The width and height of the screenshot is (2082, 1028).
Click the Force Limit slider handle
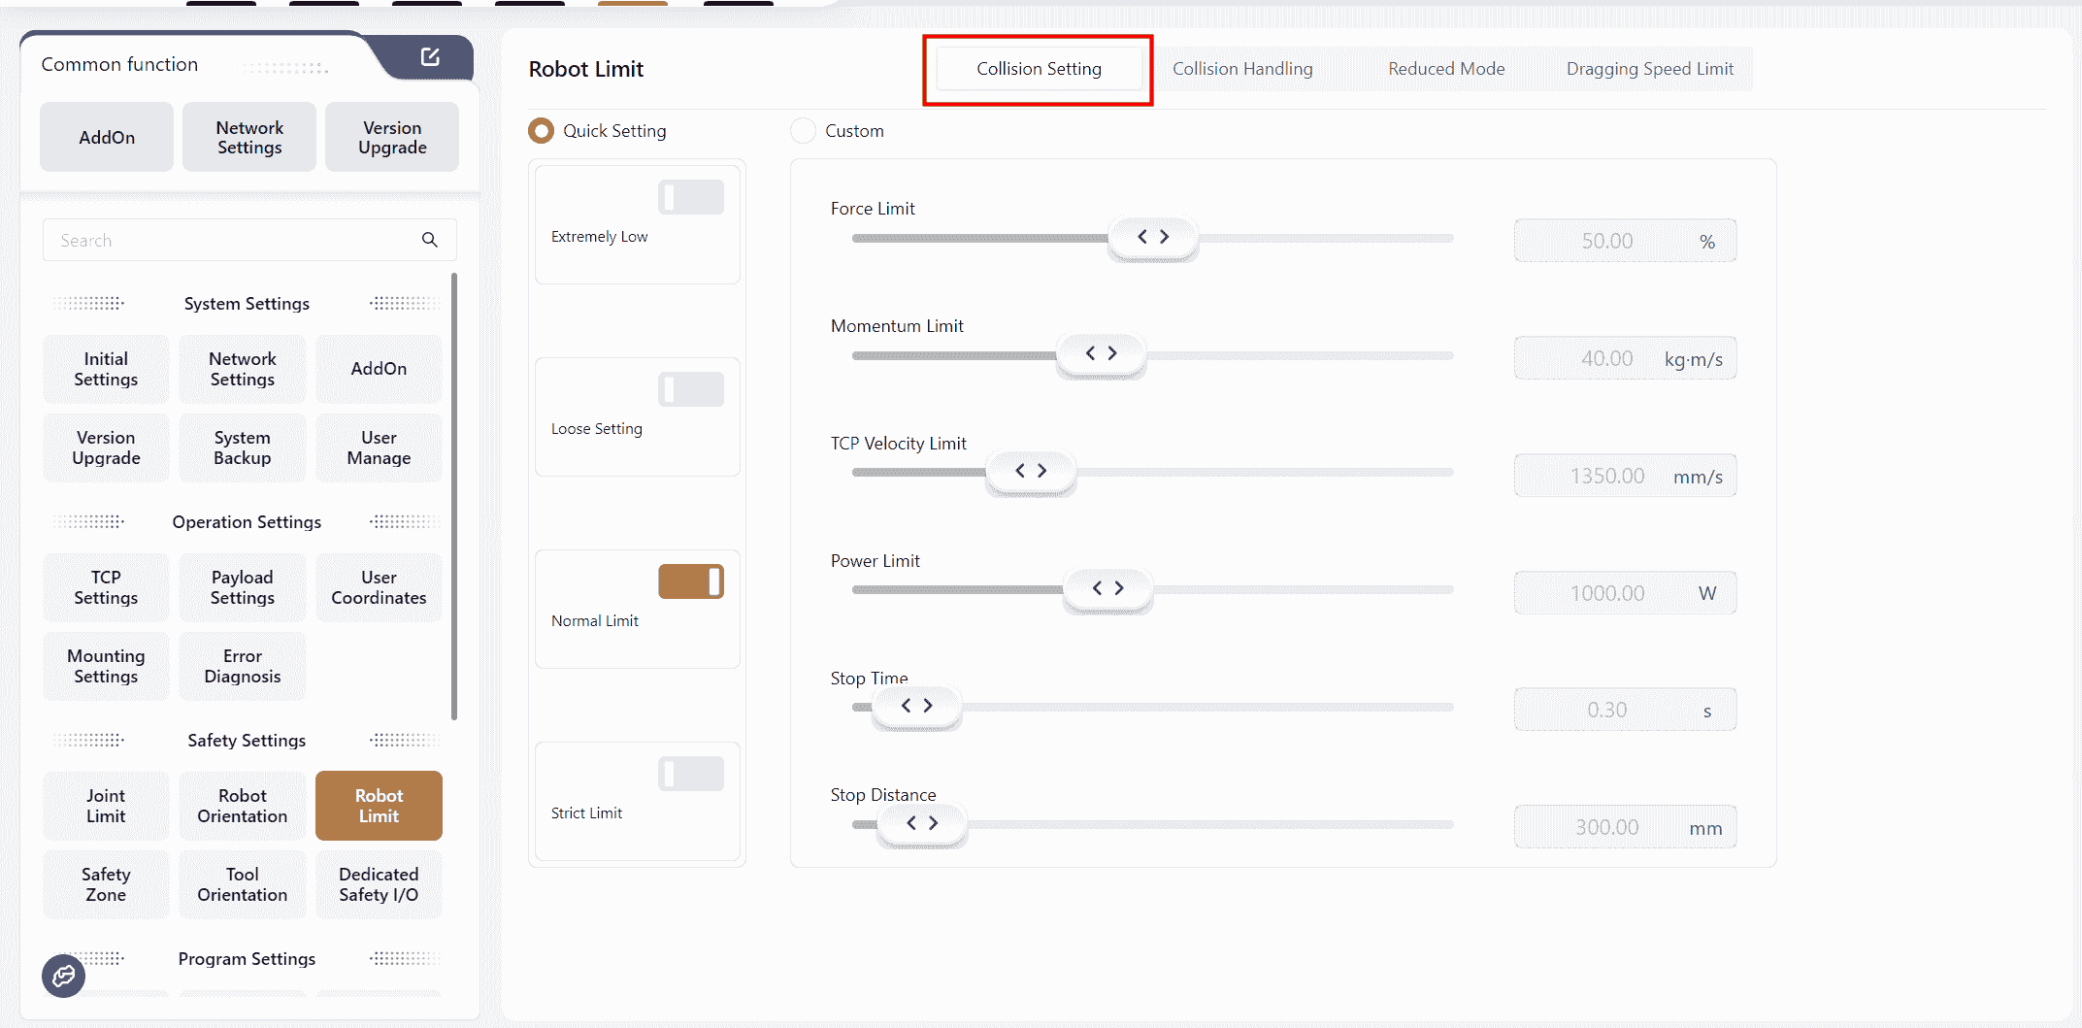coord(1152,237)
